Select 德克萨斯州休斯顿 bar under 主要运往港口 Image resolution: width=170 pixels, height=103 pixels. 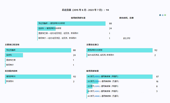119,50
